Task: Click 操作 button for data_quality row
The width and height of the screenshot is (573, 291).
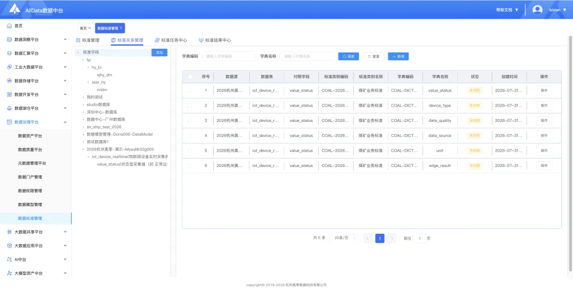Action: [544, 120]
